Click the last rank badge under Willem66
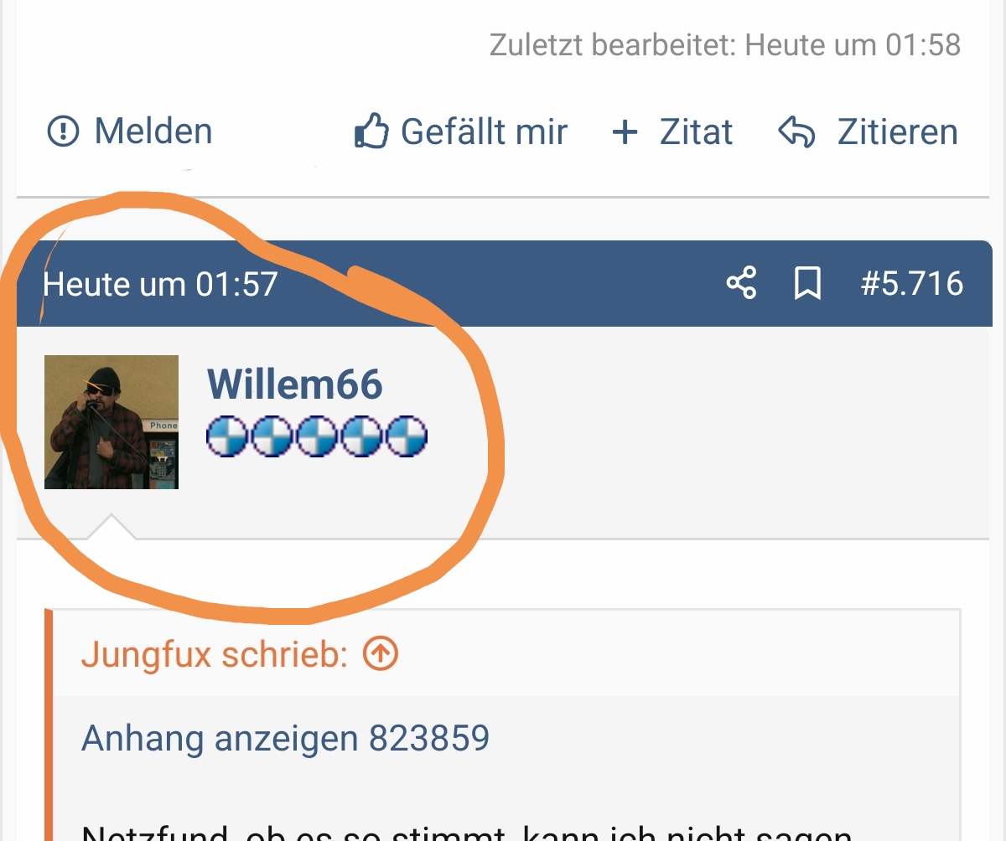This screenshot has height=841, width=1006. [406, 436]
